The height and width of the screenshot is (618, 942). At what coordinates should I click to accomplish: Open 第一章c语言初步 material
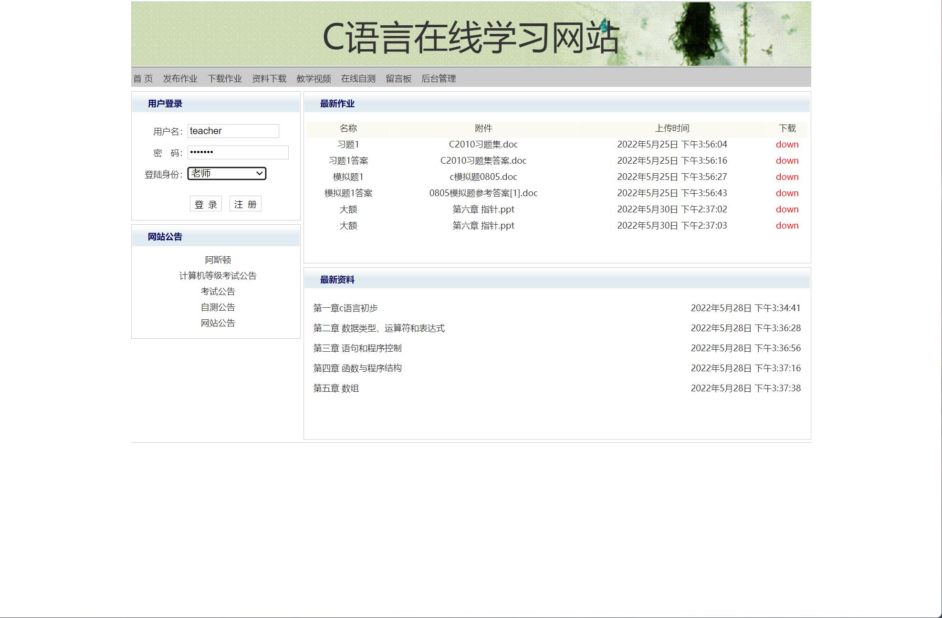[345, 308]
